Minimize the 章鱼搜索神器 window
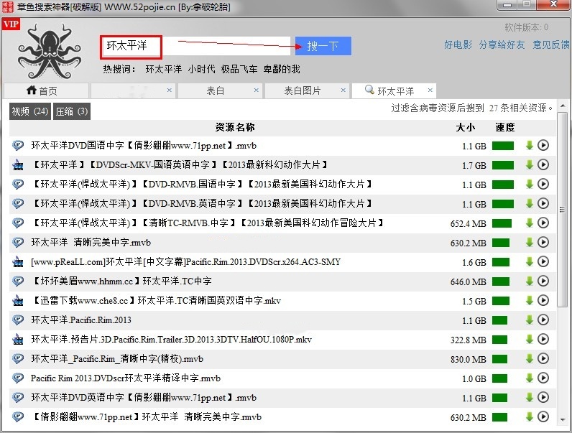Screen dimensions: 572x433 pyautogui.click(x=508, y=4)
